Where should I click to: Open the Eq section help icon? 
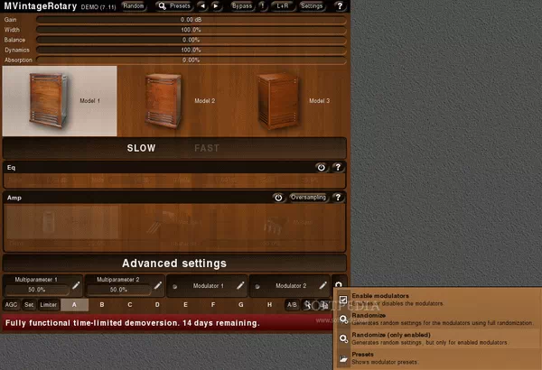(x=338, y=167)
